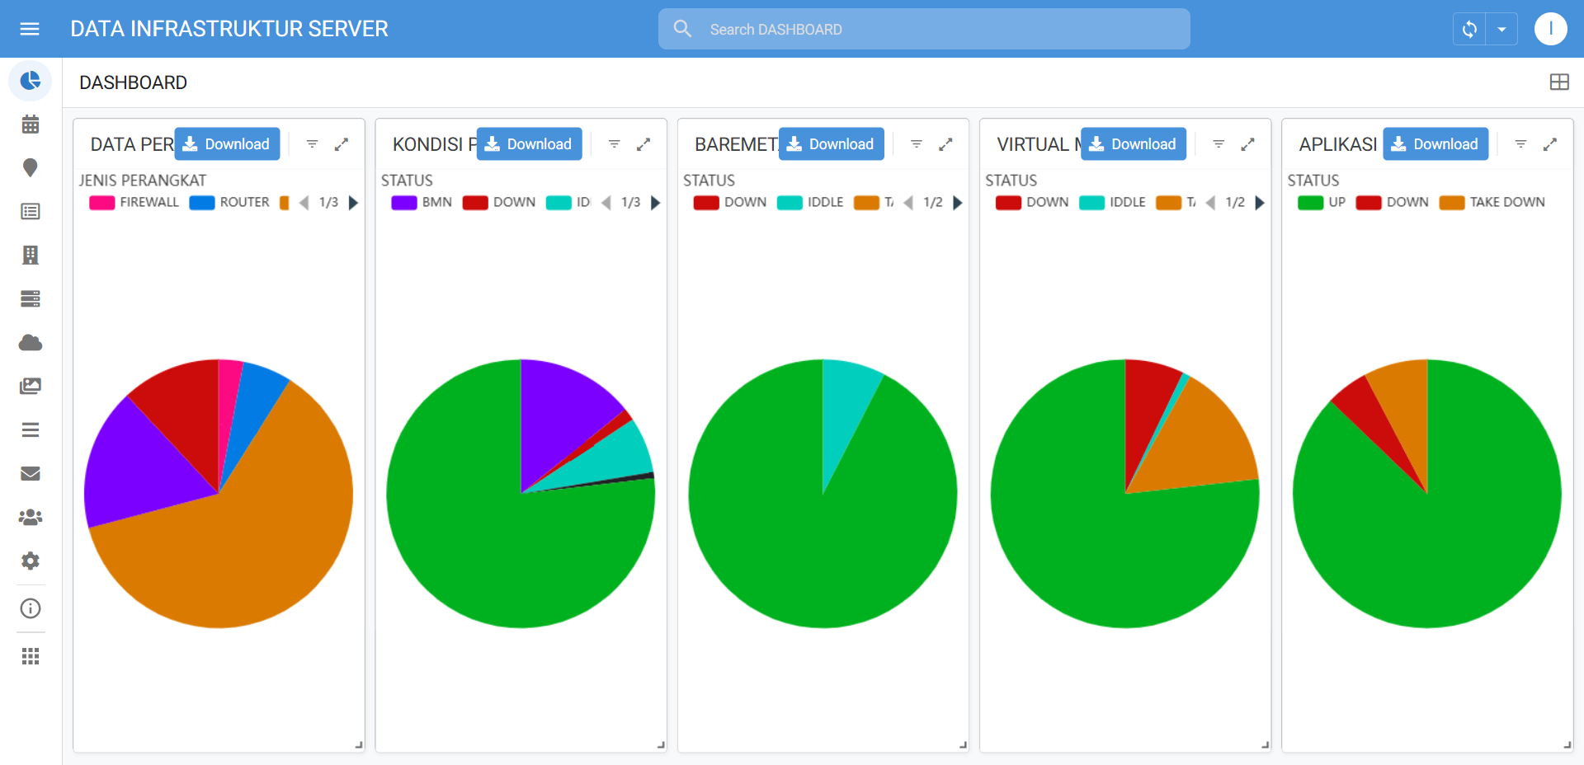Select the pie chart dashboard tab in sidebar
The height and width of the screenshot is (765, 1584).
pyautogui.click(x=31, y=81)
